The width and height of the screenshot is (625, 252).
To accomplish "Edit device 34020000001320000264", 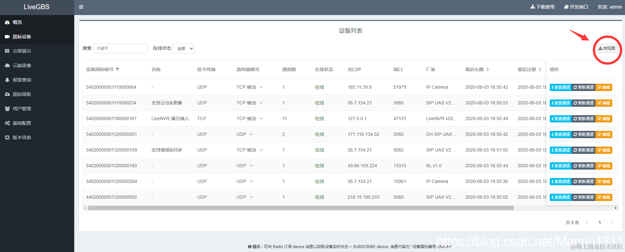I will coord(604,182).
